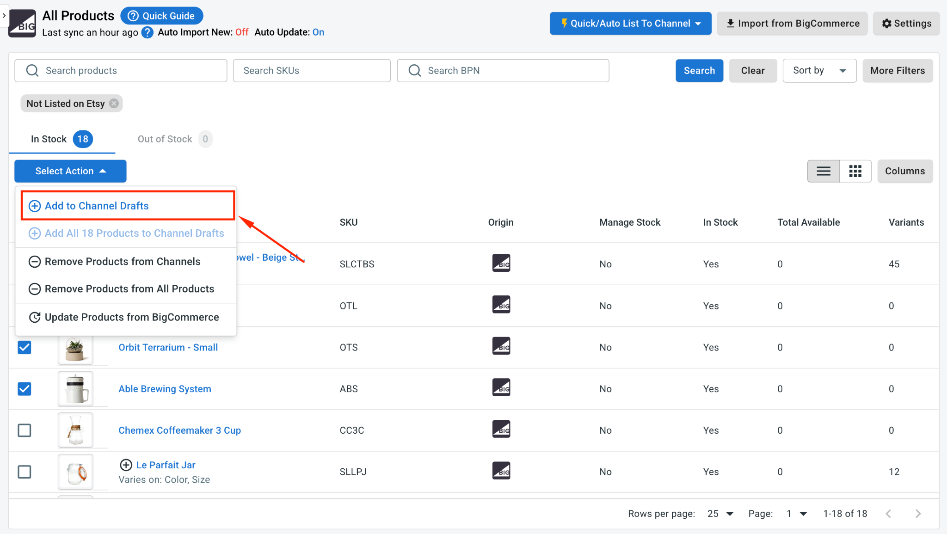Open the Le Parfait Jar thumbnail image
This screenshot has width=947, height=534.
tap(75, 472)
